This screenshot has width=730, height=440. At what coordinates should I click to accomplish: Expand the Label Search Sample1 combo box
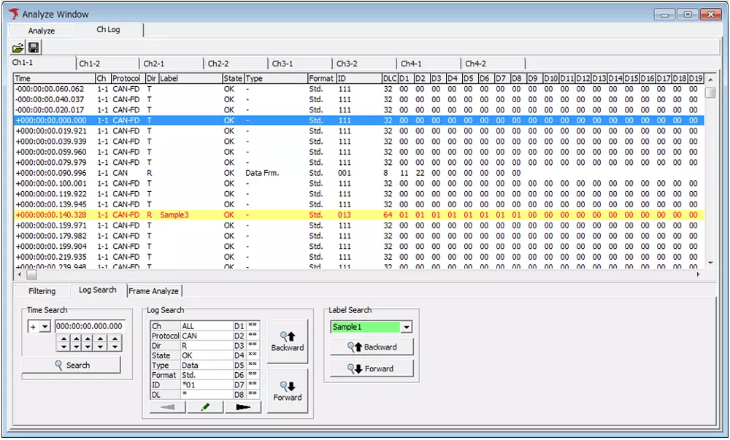tap(407, 327)
